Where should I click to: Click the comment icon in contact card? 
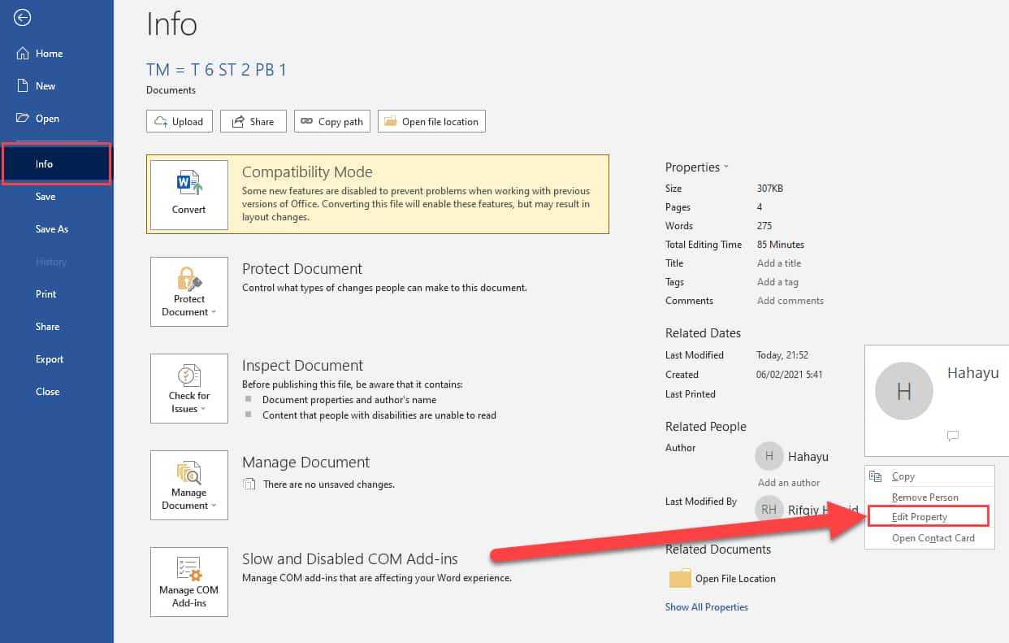pyautogui.click(x=953, y=436)
